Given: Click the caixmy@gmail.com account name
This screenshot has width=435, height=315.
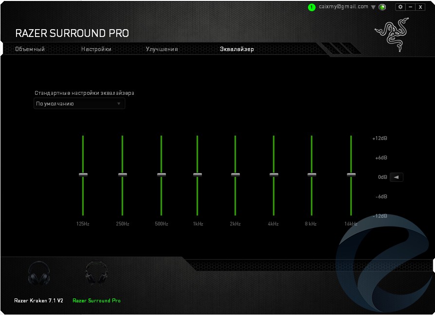Looking at the screenshot, I should (344, 7).
